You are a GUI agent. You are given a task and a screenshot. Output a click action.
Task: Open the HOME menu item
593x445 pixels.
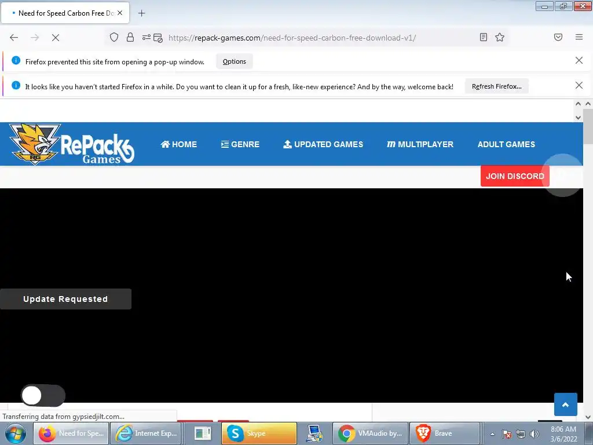point(178,144)
